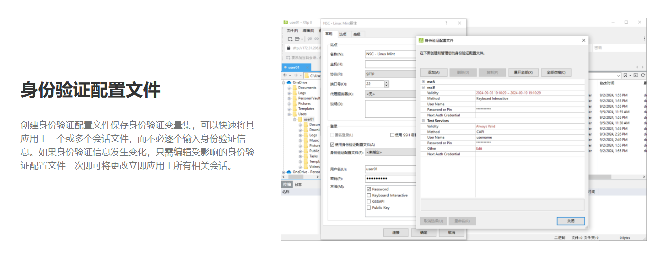666x267 pixels.
Task: Click the authentication profile dialog title icon
Action: click(421, 40)
